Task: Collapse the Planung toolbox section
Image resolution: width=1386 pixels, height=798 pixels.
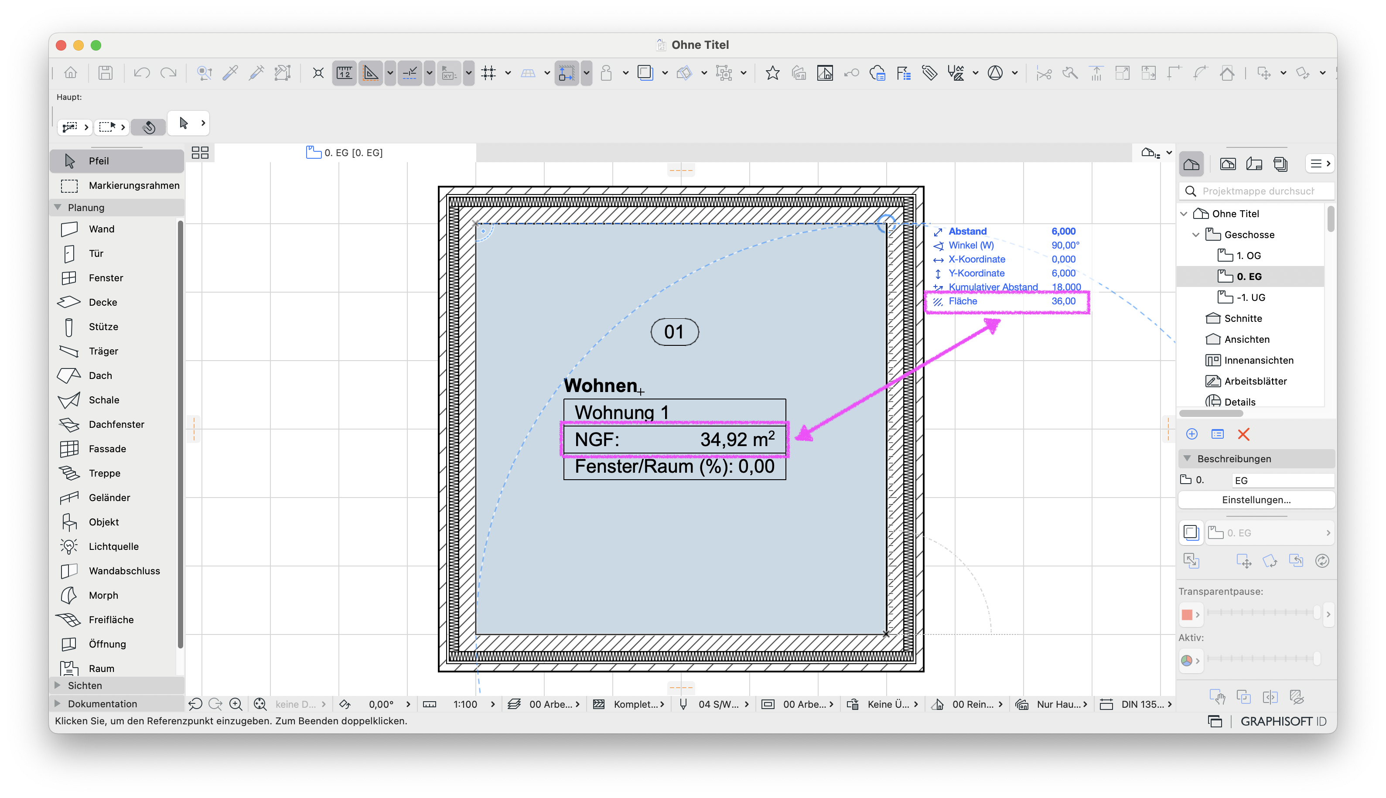Action: (x=58, y=207)
